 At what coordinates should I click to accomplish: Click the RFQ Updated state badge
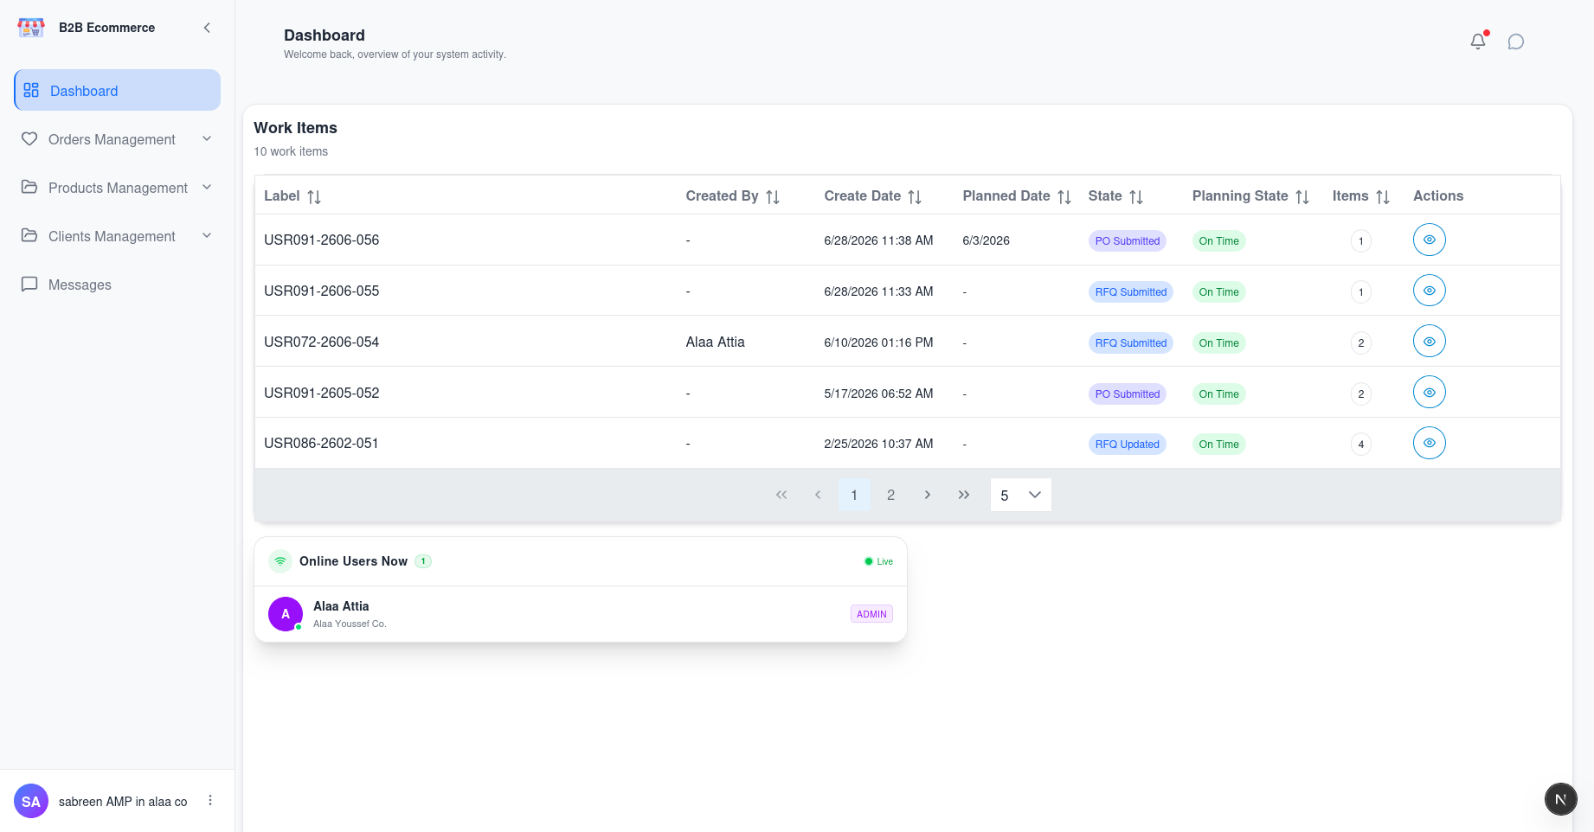point(1128,445)
